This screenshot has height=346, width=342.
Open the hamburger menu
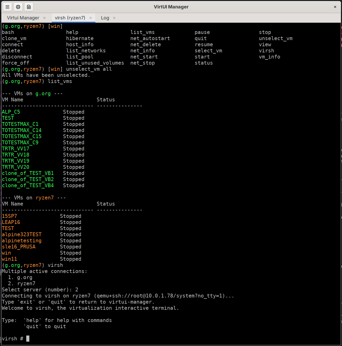coord(7,7)
